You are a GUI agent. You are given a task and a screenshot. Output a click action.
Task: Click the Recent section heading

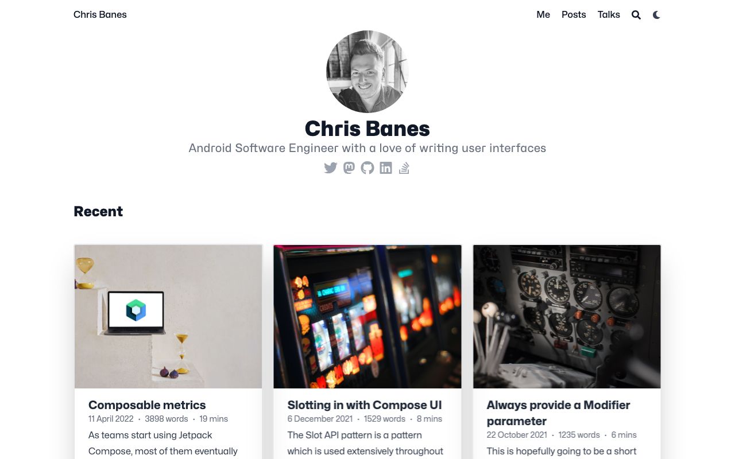pyautogui.click(x=98, y=211)
